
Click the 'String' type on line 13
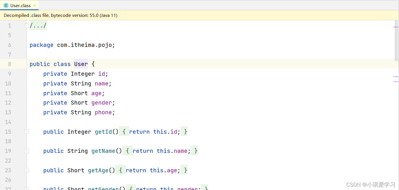tap(81, 112)
